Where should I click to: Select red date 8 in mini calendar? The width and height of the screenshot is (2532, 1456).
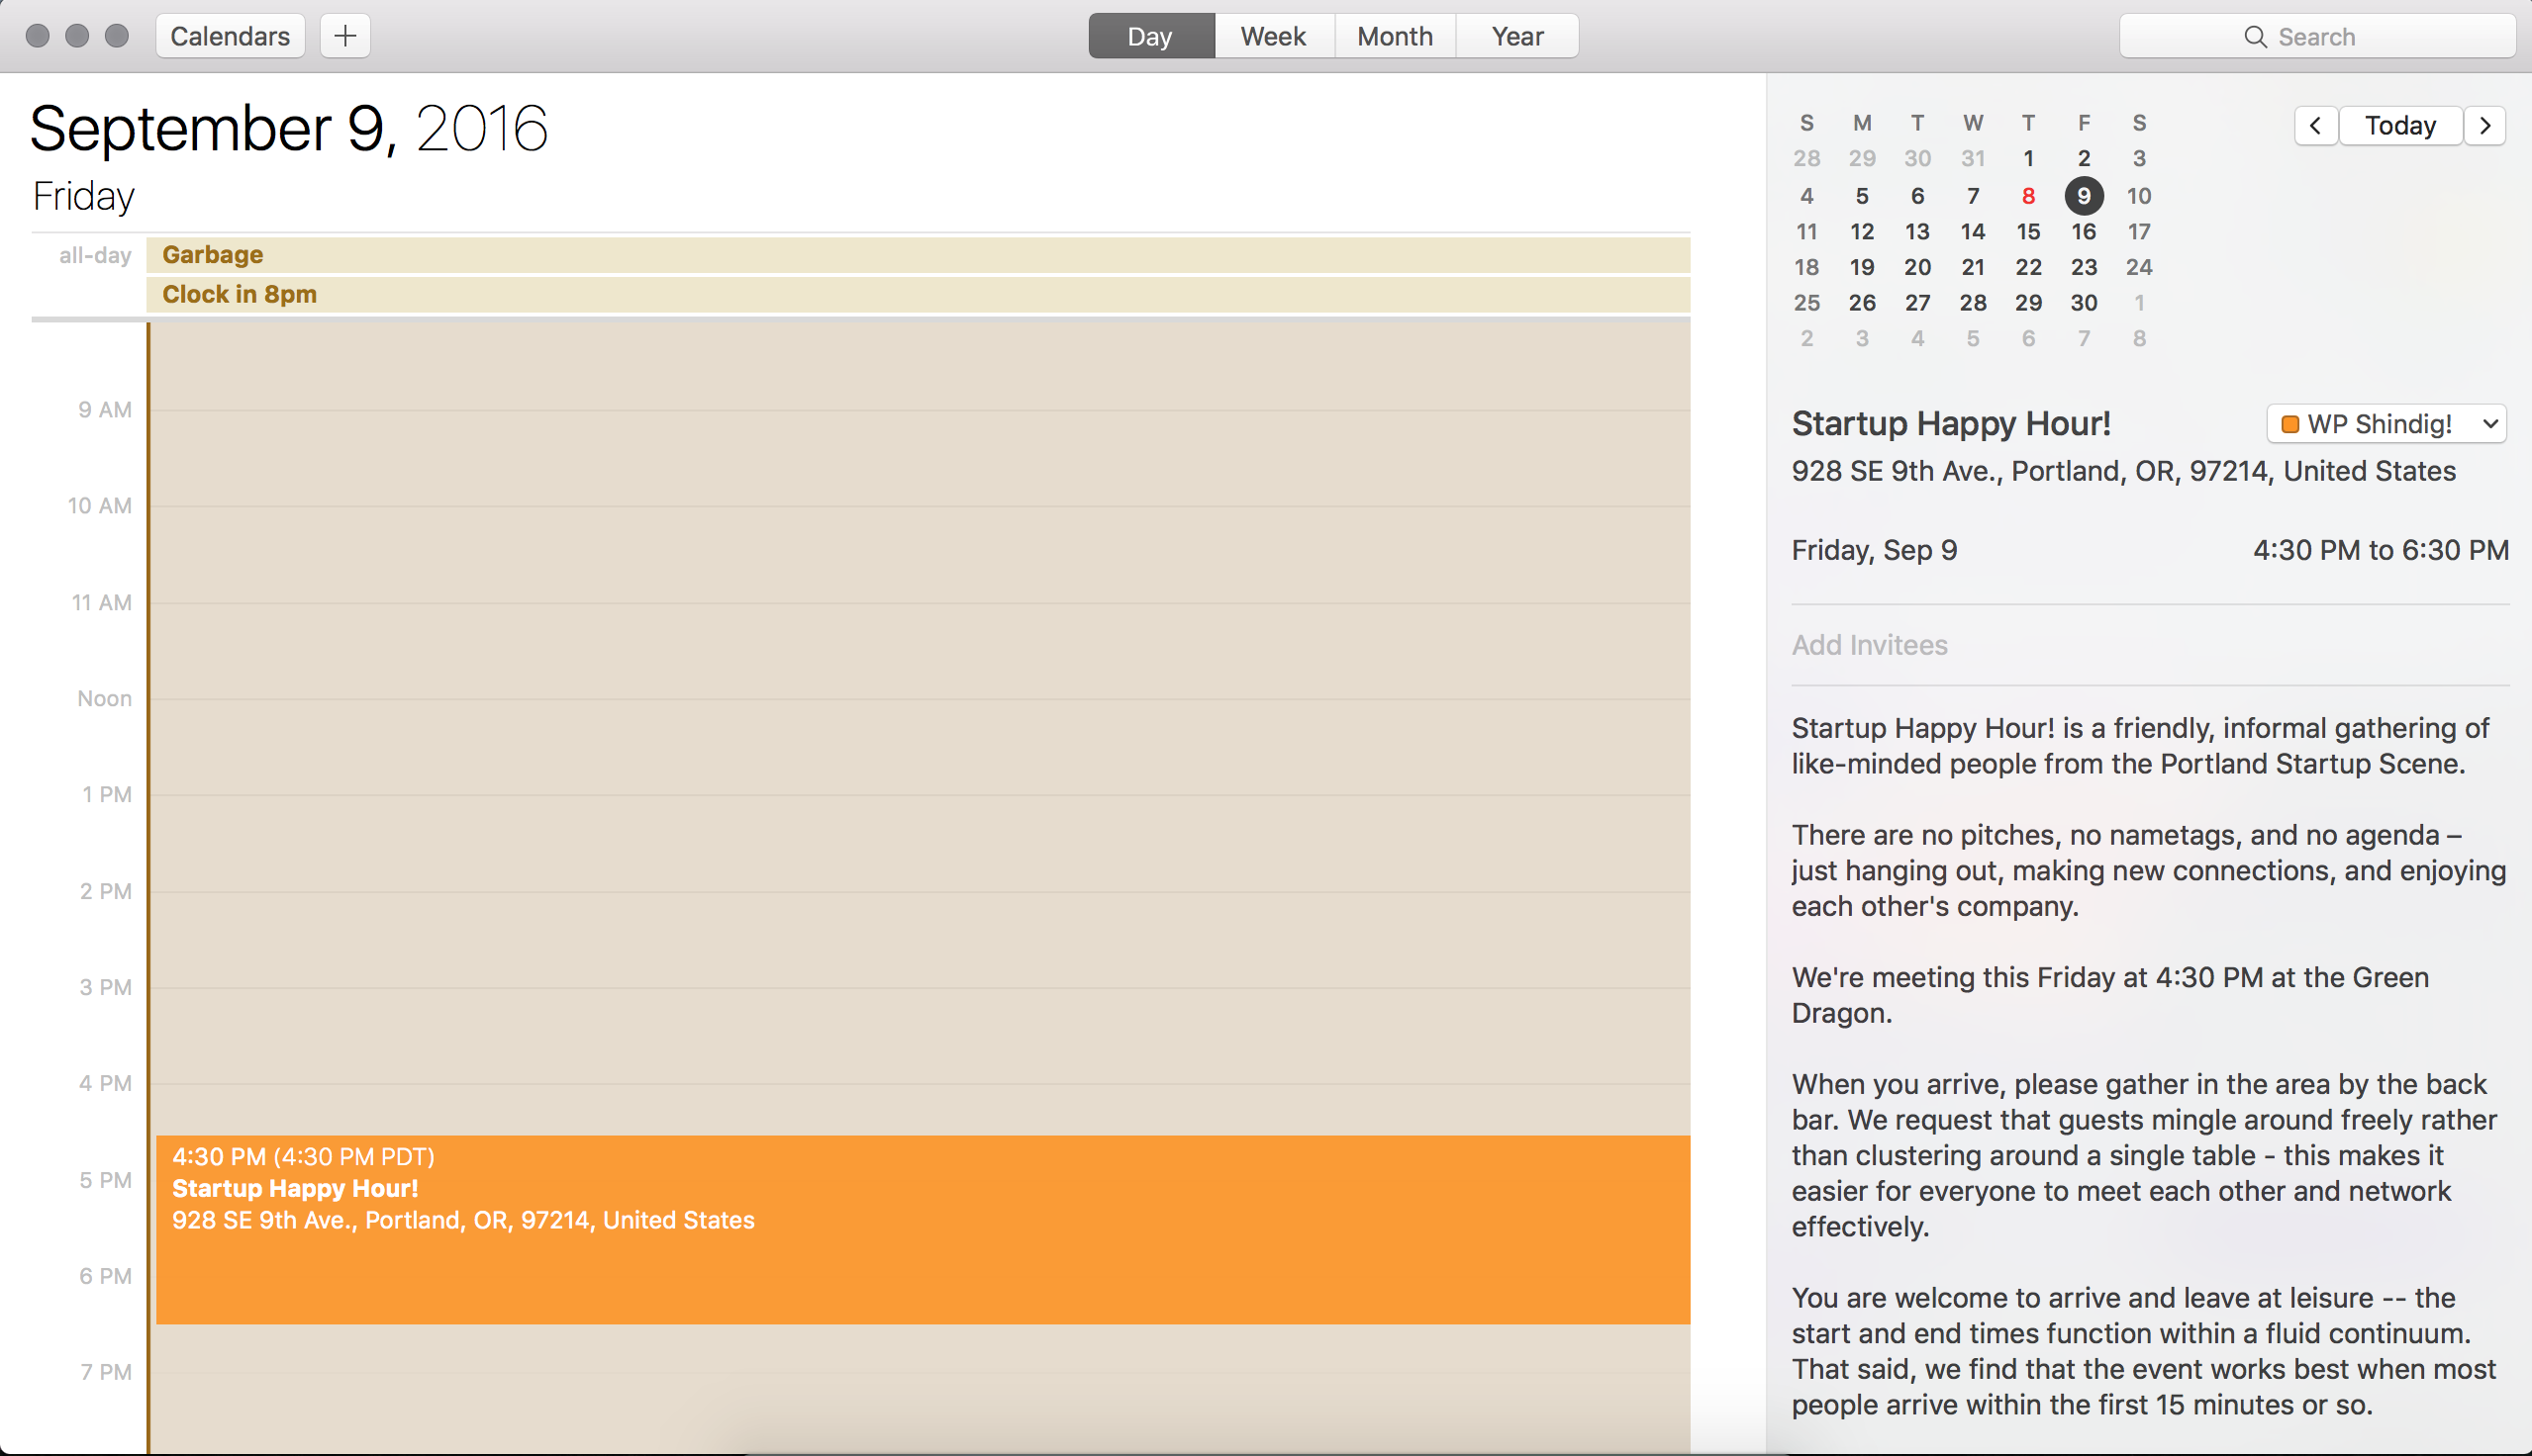click(x=2028, y=196)
